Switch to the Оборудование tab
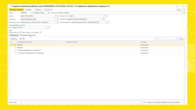This screenshot has width=195, height=109. [14, 35]
